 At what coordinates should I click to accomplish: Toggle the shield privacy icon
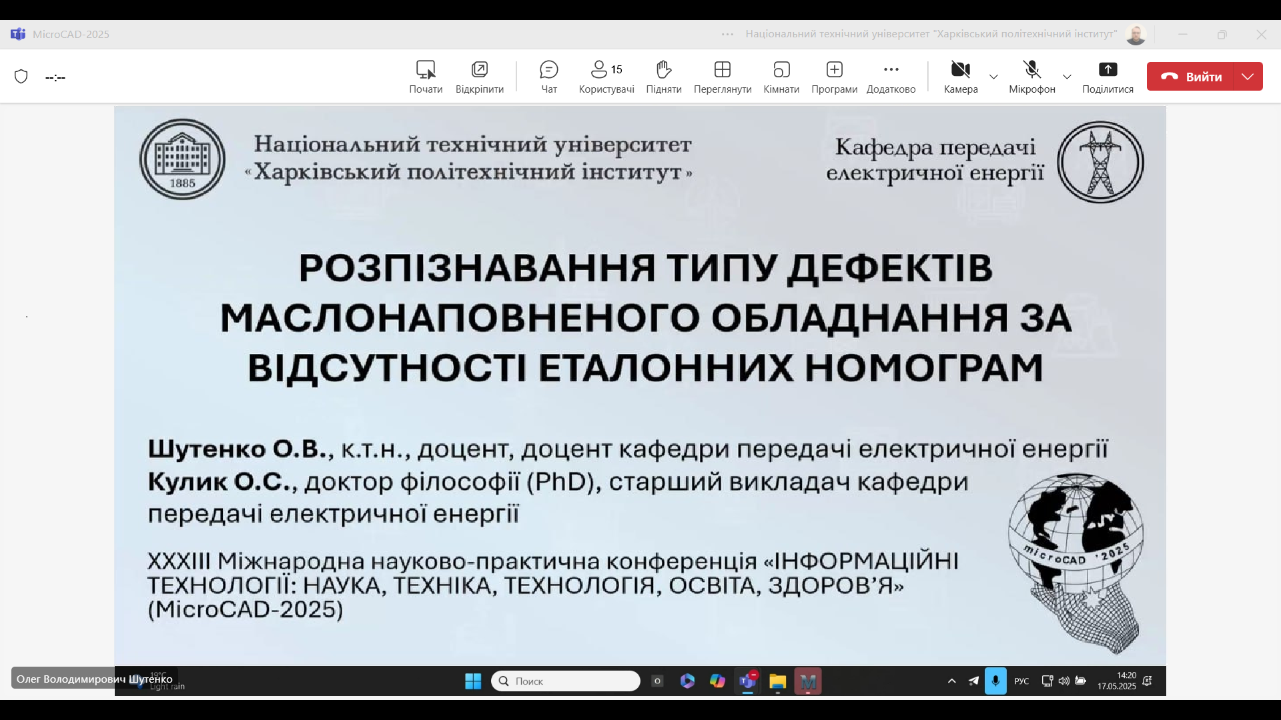pyautogui.click(x=21, y=77)
